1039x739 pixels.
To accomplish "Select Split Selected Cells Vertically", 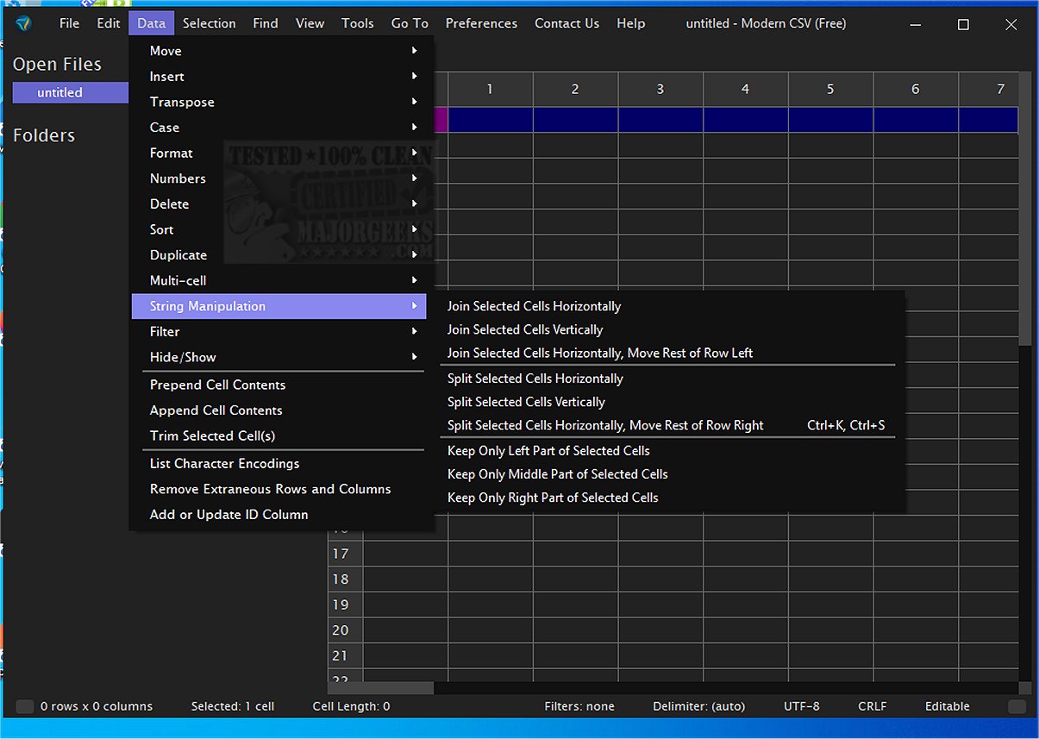I will click(526, 402).
